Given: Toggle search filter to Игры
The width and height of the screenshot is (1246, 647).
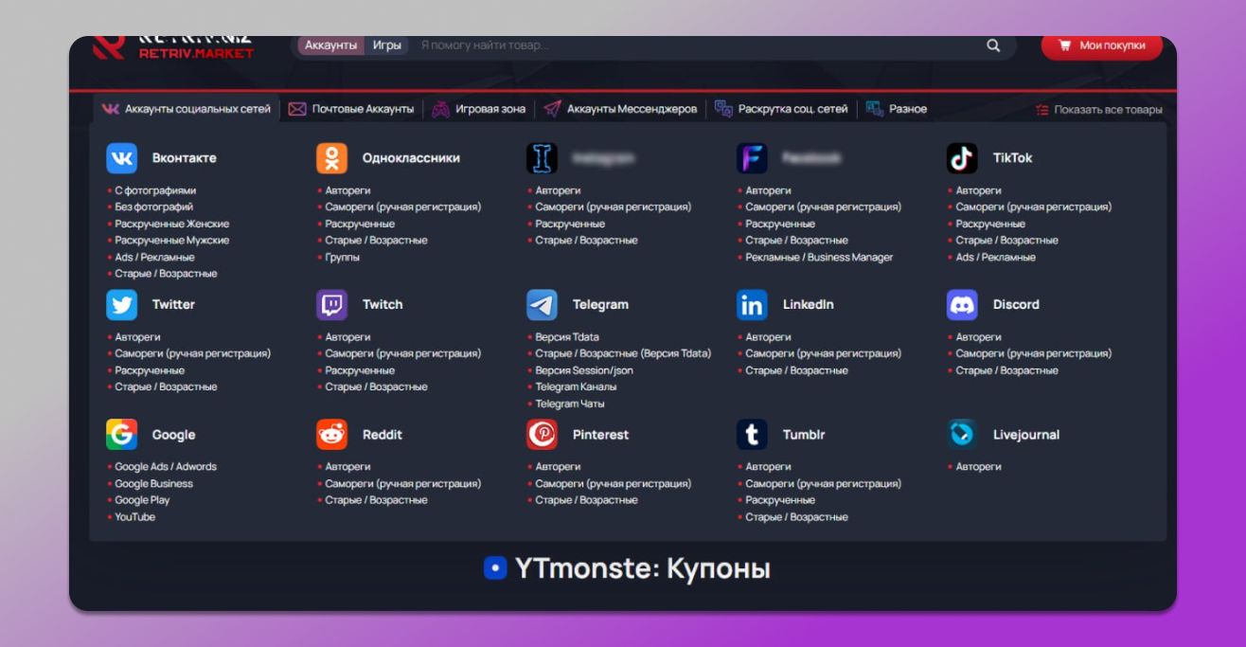Looking at the screenshot, I should pyautogui.click(x=386, y=45).
